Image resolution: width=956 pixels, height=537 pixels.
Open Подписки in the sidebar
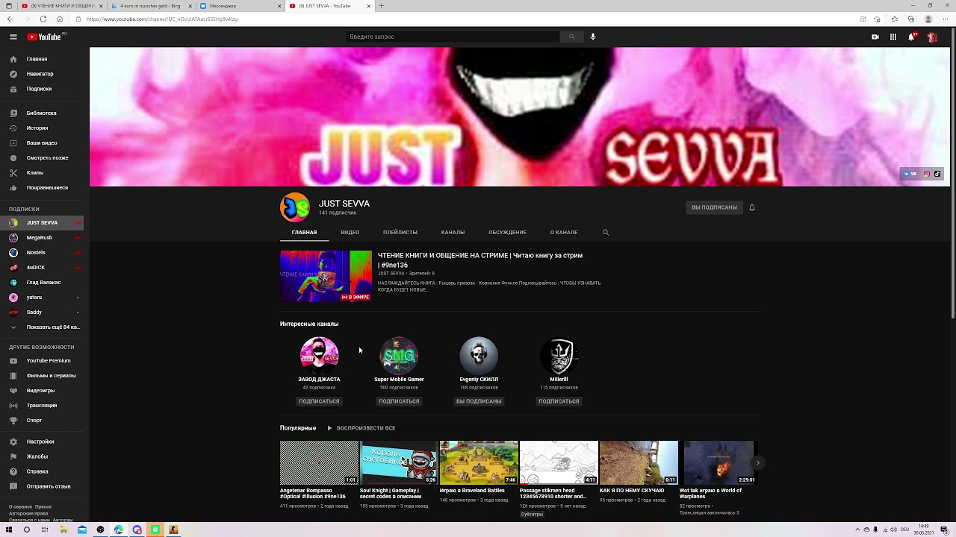tap(42, 89)
